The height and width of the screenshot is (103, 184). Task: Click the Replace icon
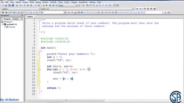click(x=39, y=5)
